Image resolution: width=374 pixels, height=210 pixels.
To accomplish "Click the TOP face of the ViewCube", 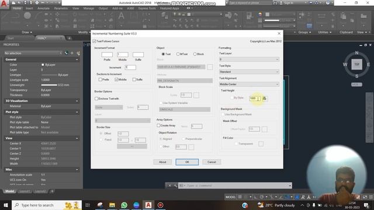I will pyautogui.click(x=356, y=64).
